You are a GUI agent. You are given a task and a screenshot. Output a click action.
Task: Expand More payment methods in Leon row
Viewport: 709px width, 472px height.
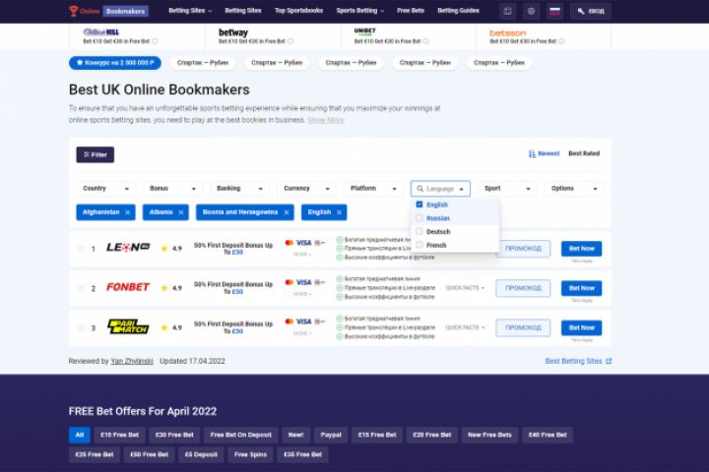pos(302,255)
